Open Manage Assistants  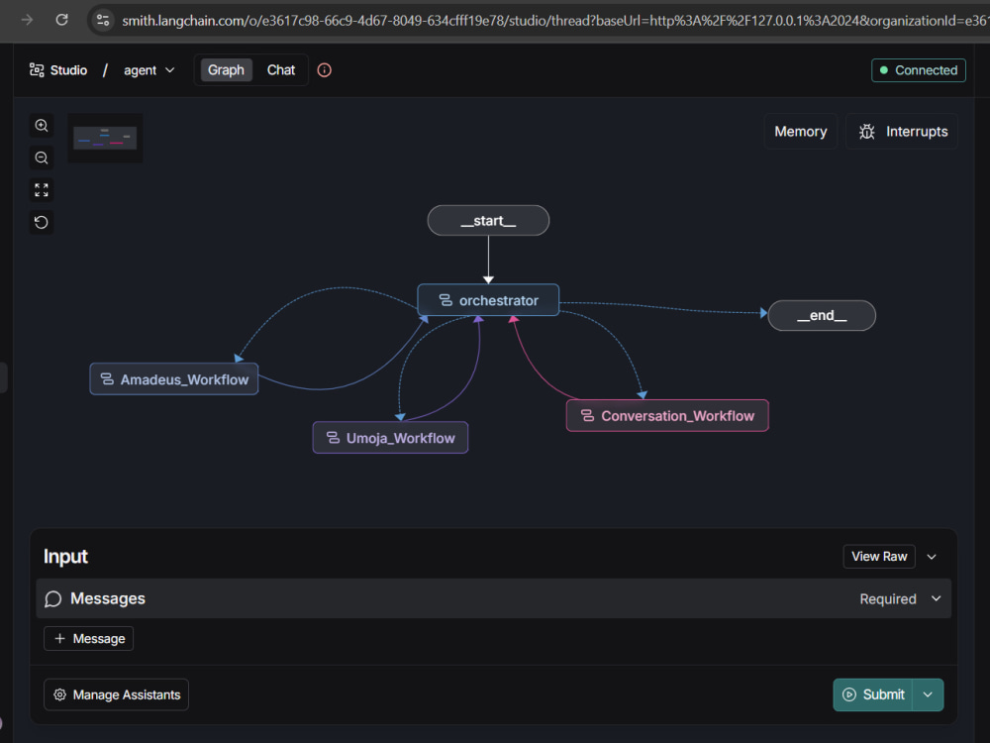116,694
